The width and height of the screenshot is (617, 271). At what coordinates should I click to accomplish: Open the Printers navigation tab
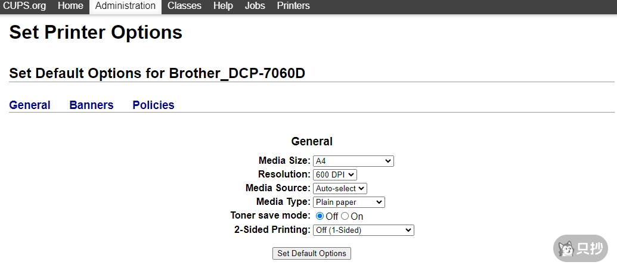coord(293,6)
